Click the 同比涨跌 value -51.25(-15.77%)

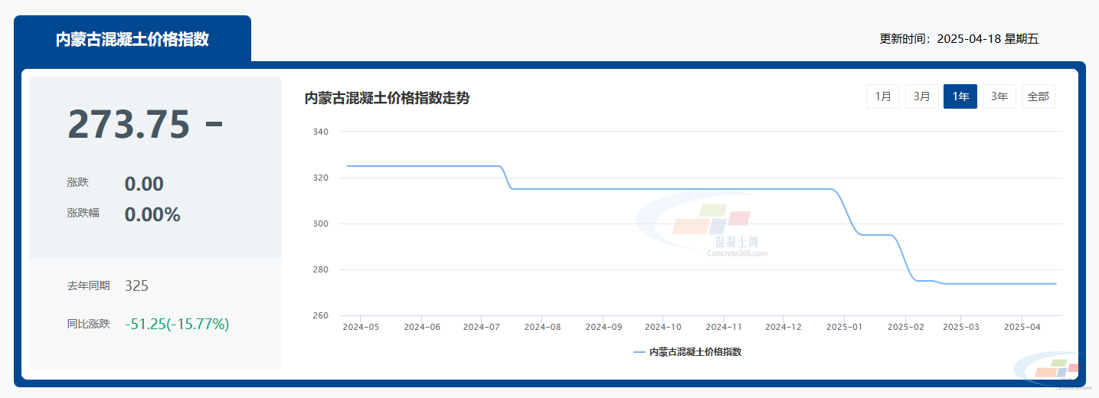(x=177, y=324)
